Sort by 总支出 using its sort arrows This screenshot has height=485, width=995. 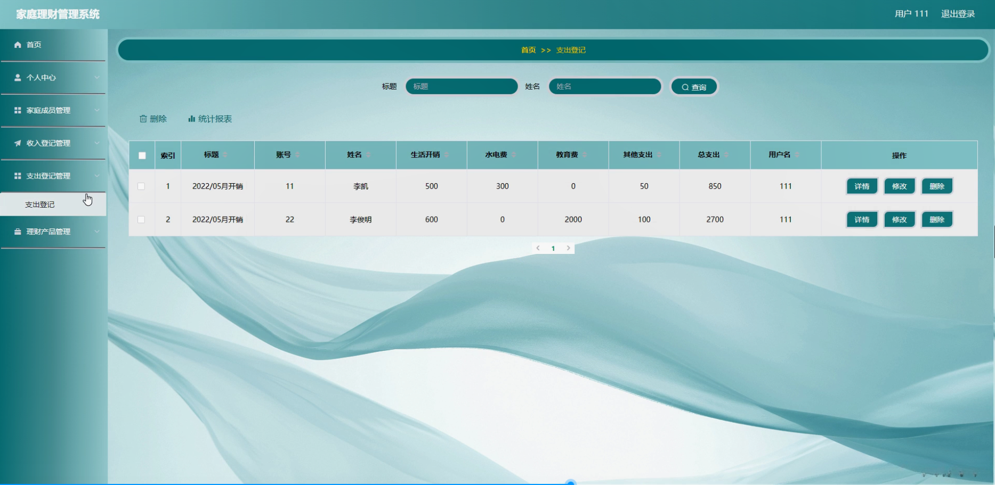(726, 155)
